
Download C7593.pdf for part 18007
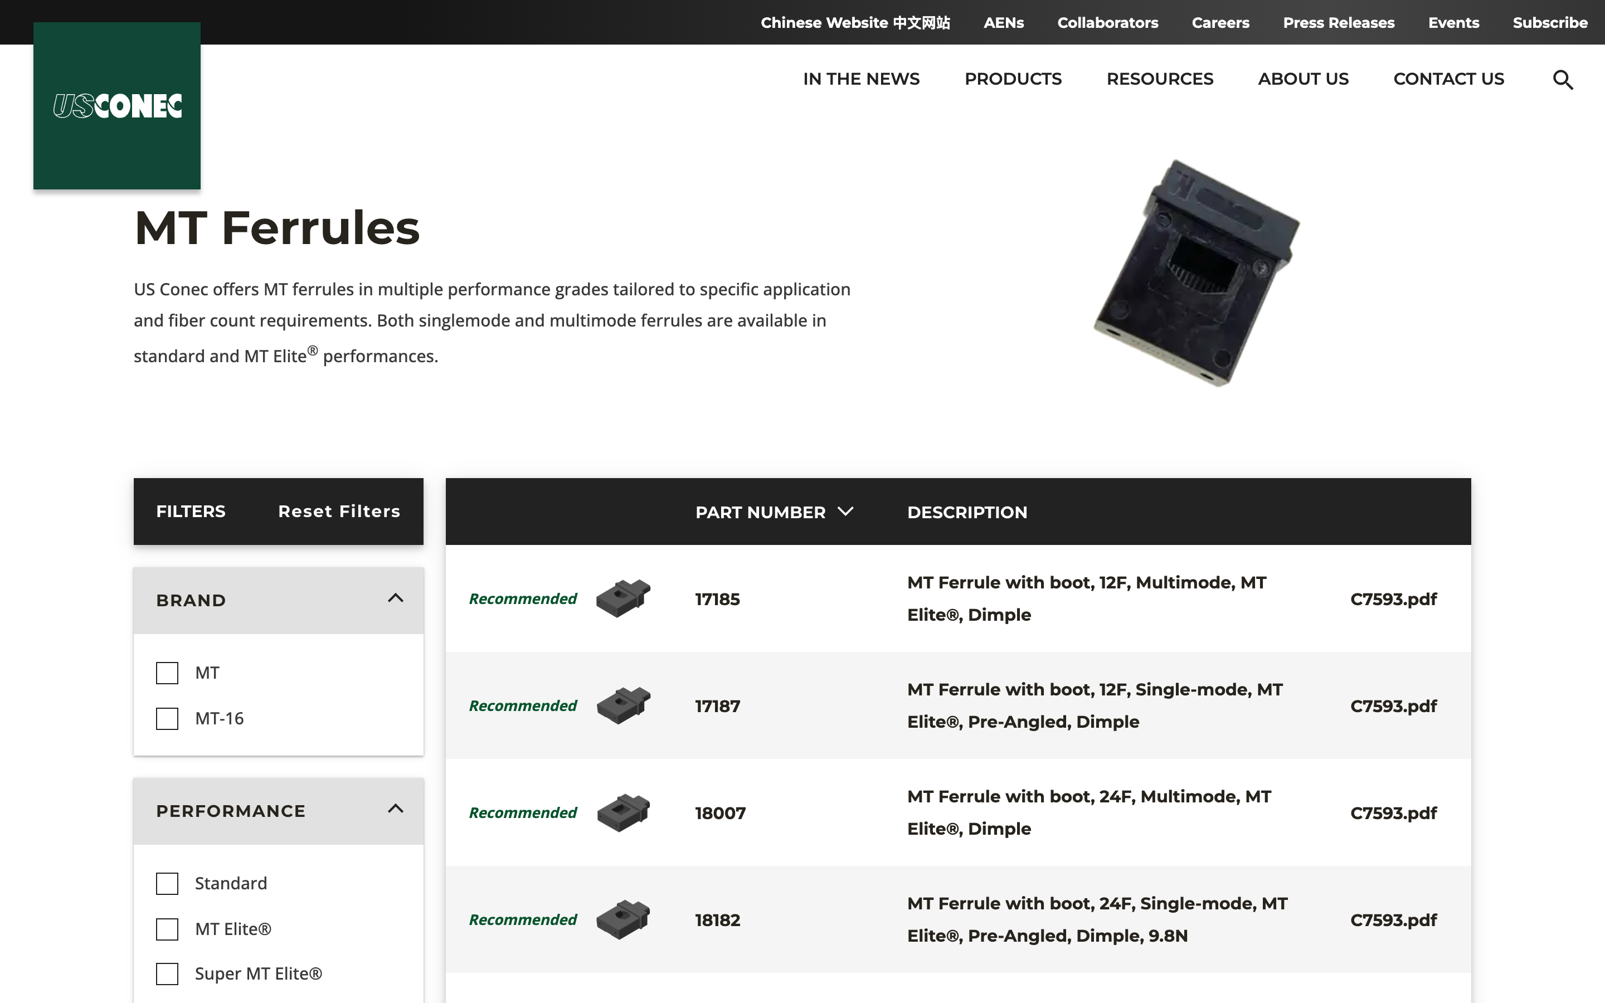point(1393,814)
